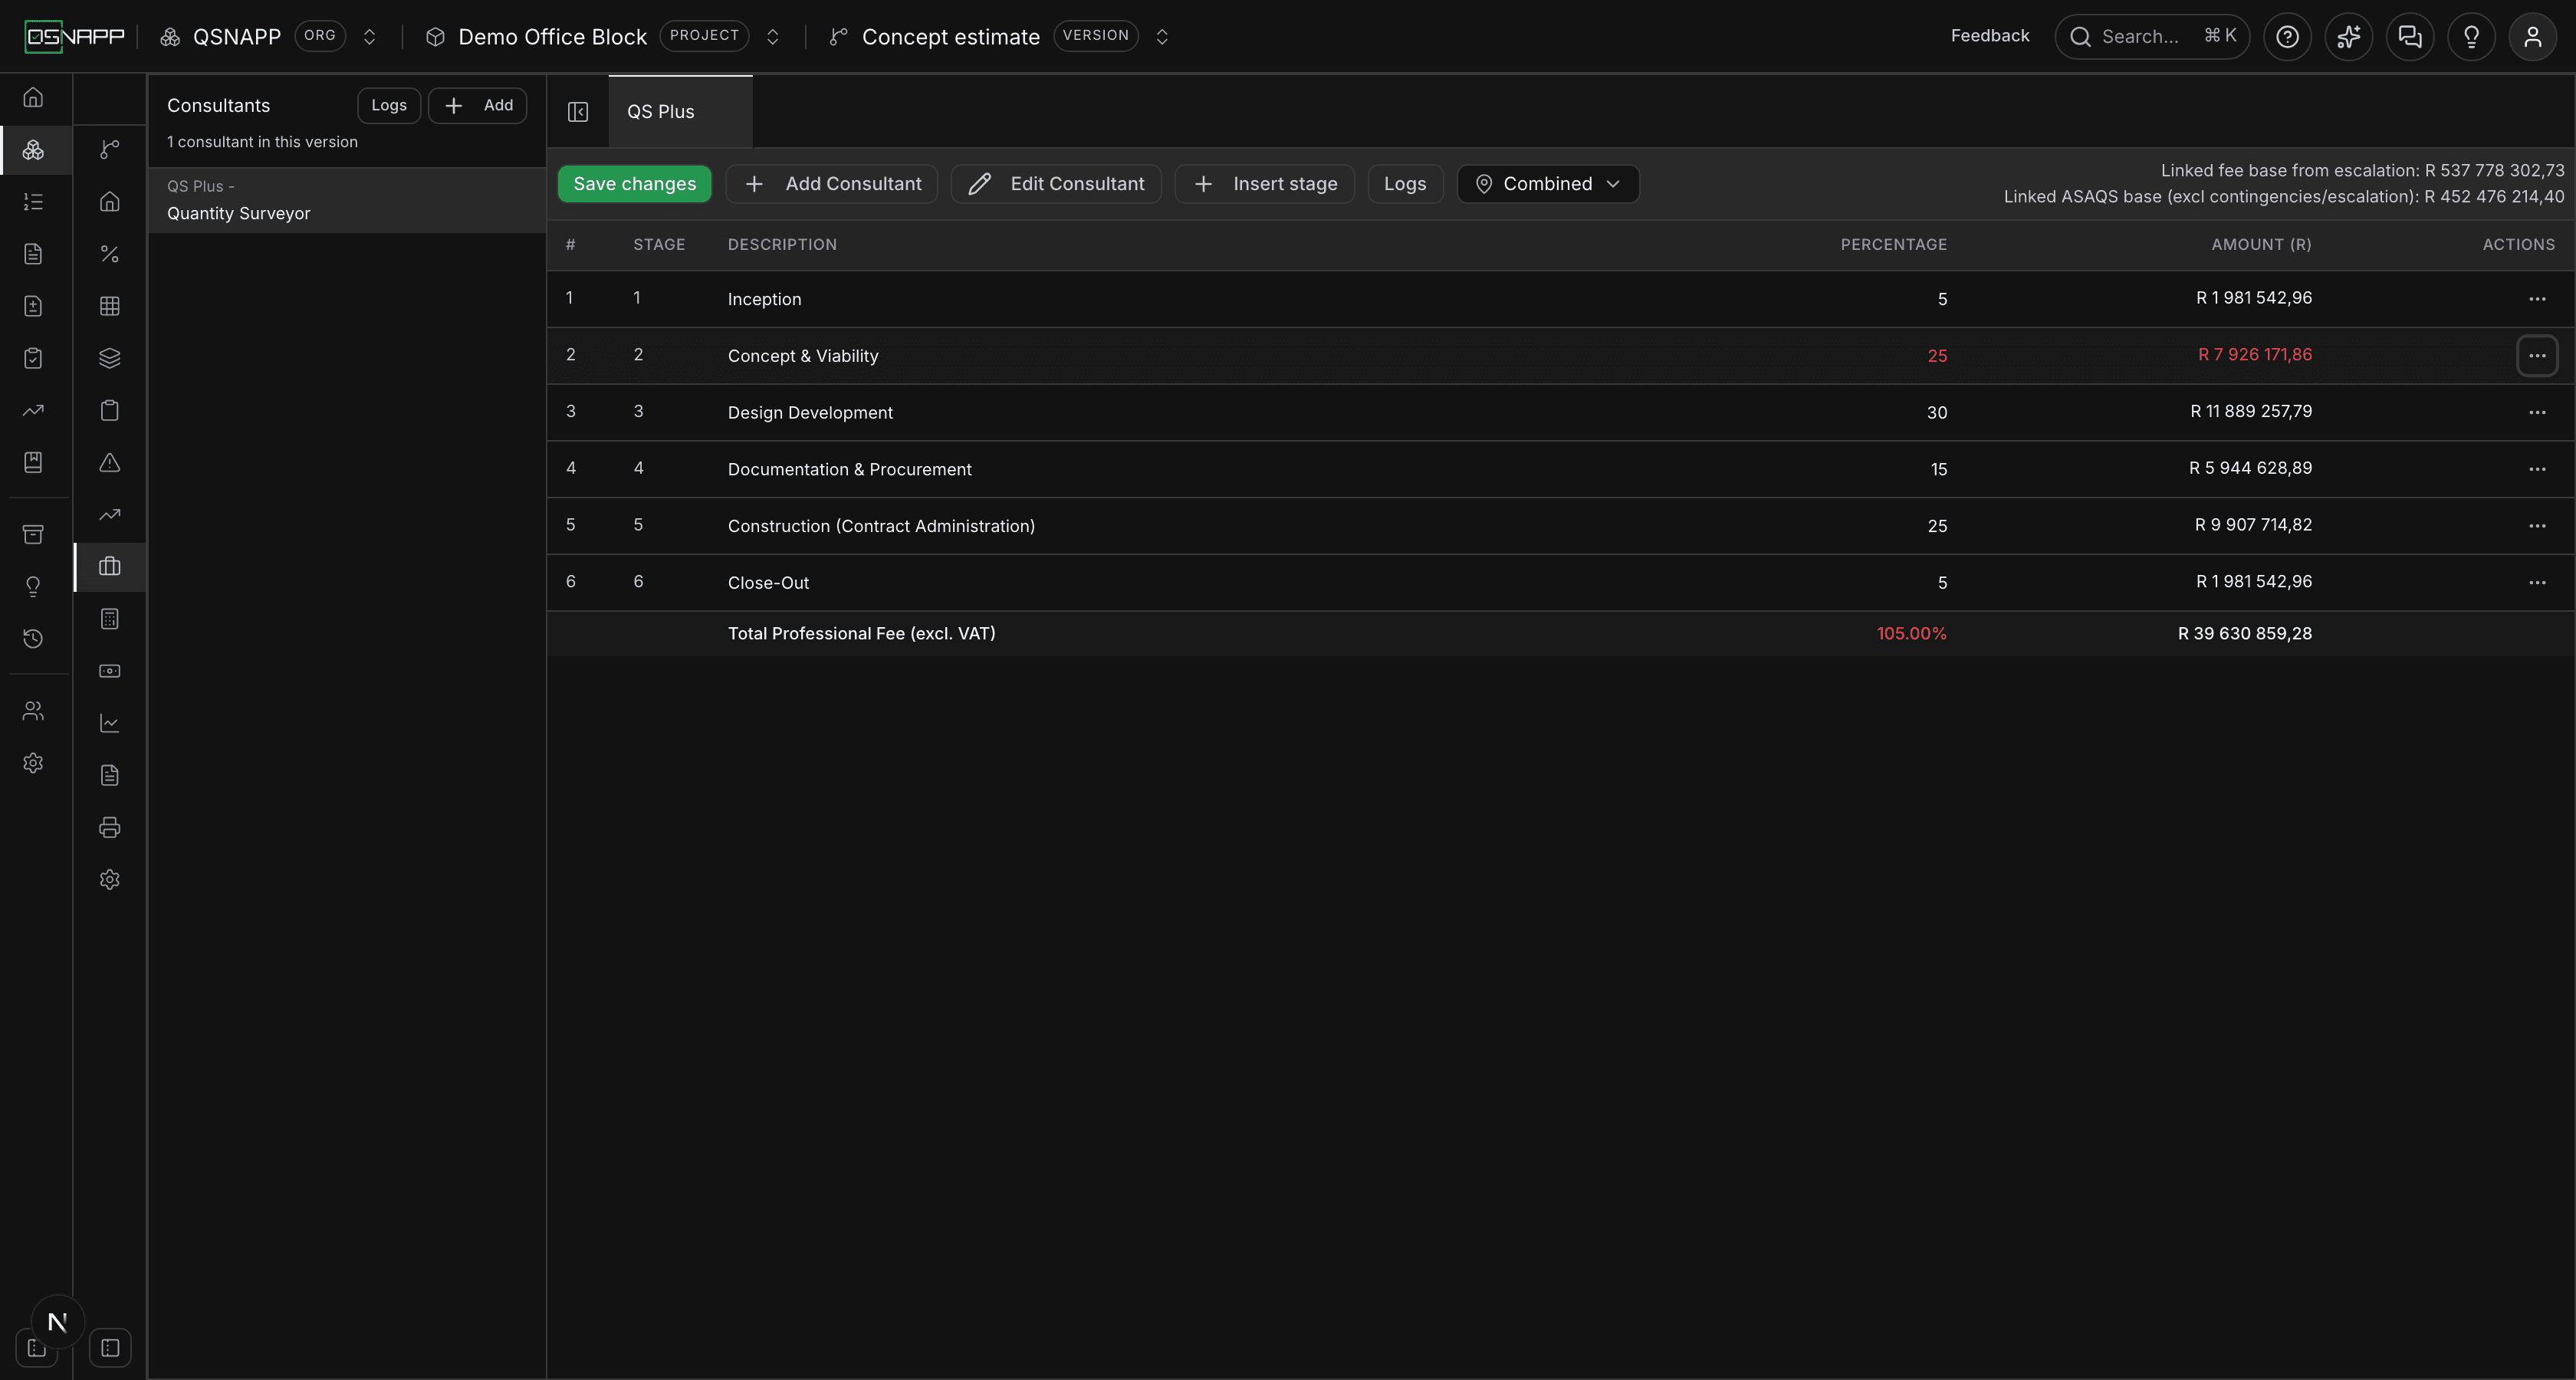Click the Add Consultant button
The height and width of the screenshot is (1380, 2576).
tap(832, 184)
